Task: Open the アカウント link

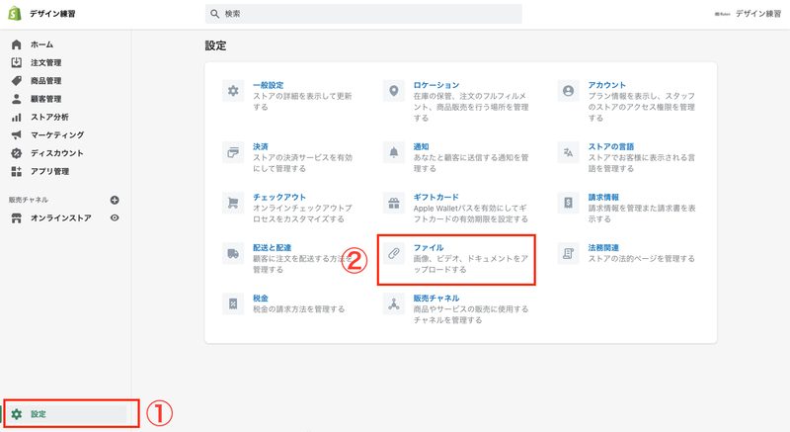Action: tap(607, 85)
